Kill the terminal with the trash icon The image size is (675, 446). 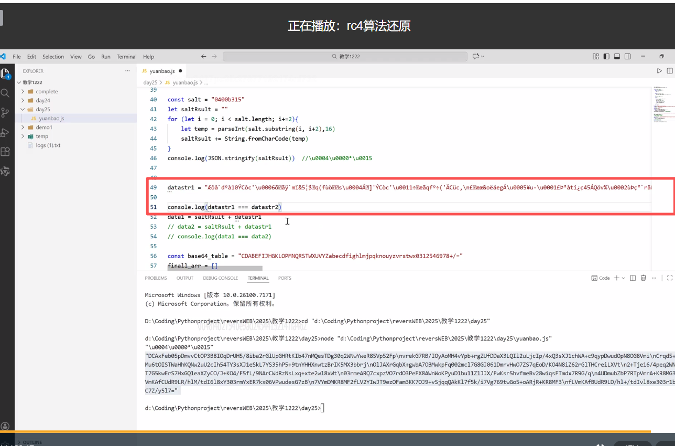(x=643, y=278)
